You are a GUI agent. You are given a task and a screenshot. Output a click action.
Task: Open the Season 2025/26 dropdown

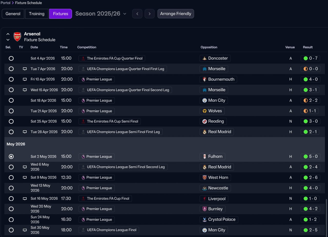coord(101,14)
